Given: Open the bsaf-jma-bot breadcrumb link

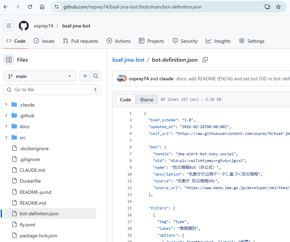Looking at the screenshot, I should [128, 59].
